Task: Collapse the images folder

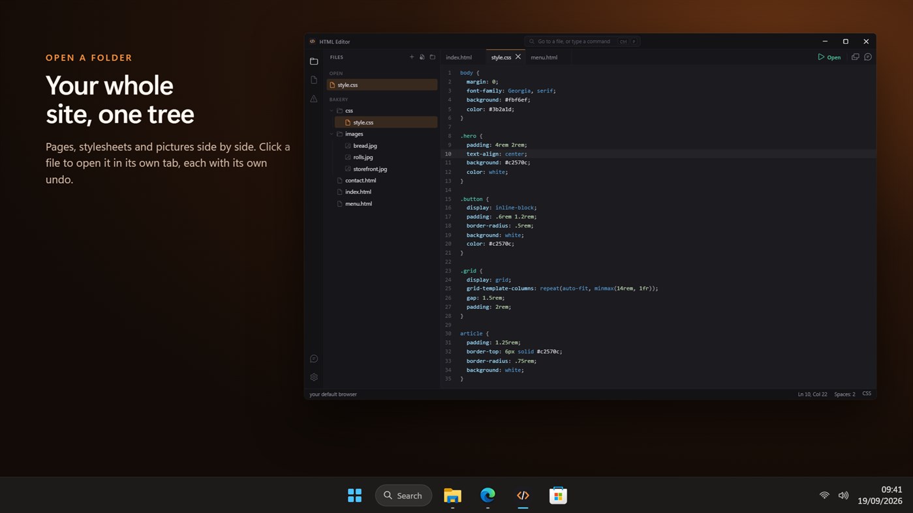Action: [332, 134]
